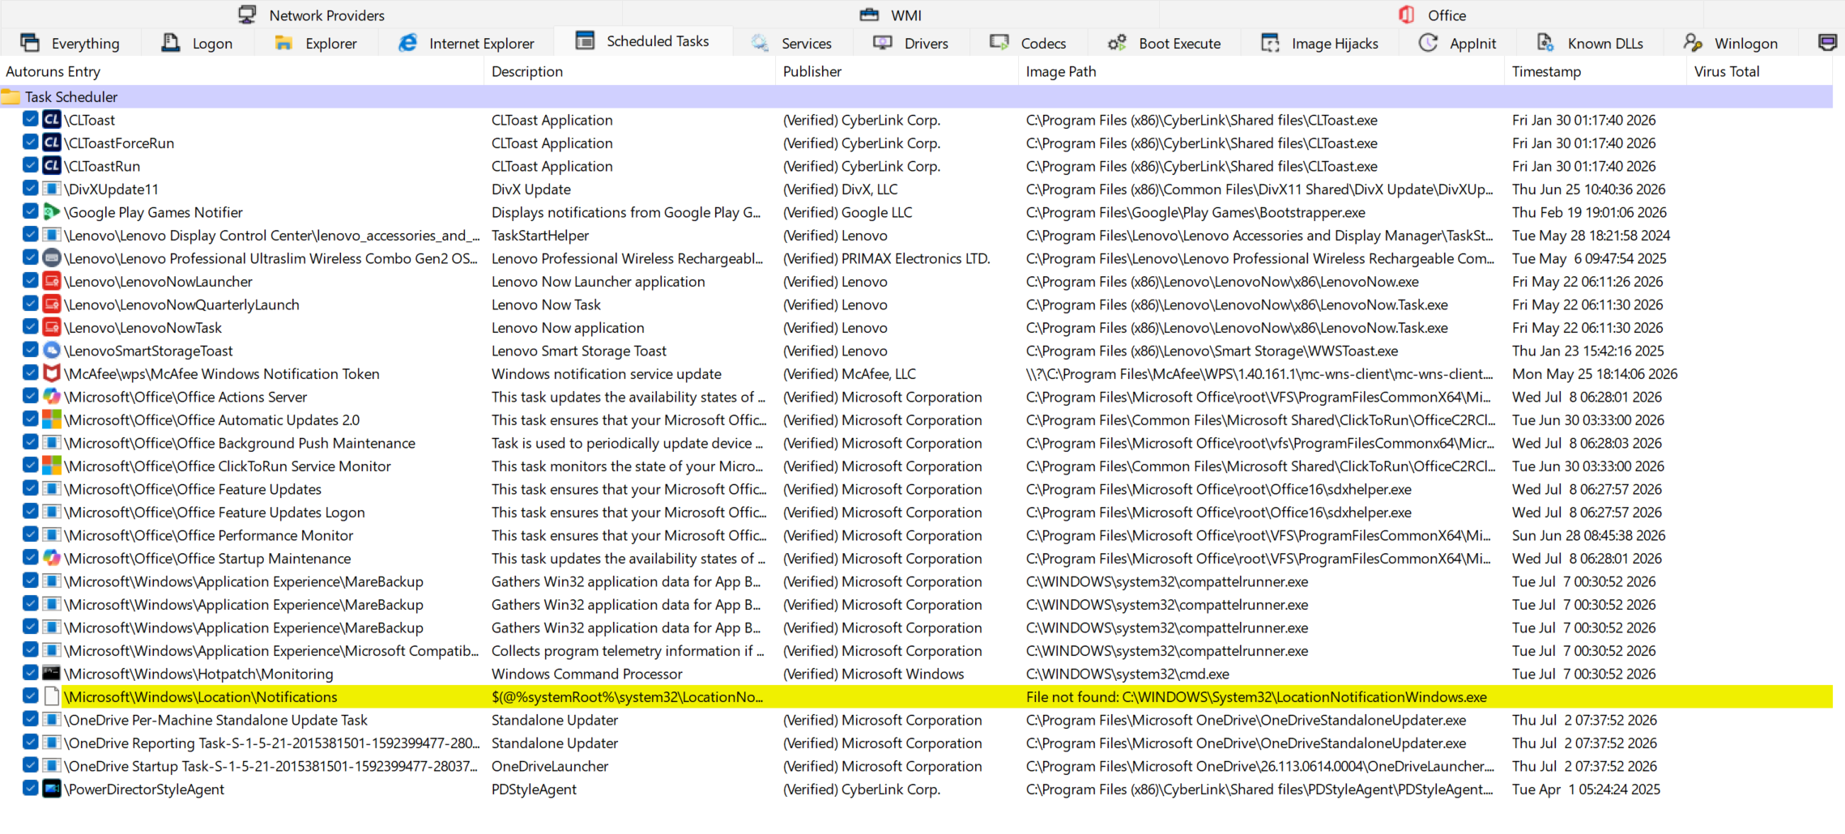
Task: Sort by the Image Path column header
Action: coord(1263,71)
